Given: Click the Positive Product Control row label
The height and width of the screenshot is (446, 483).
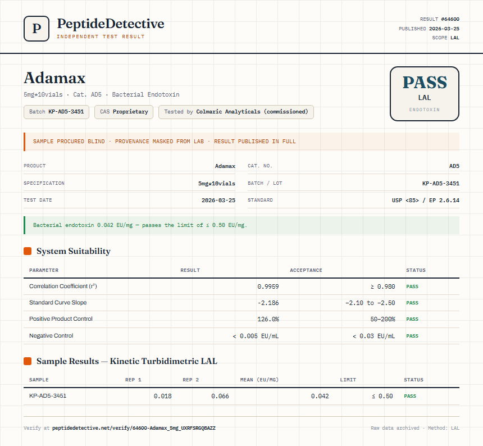Looking at the screenshot, I should click(61, 319).
